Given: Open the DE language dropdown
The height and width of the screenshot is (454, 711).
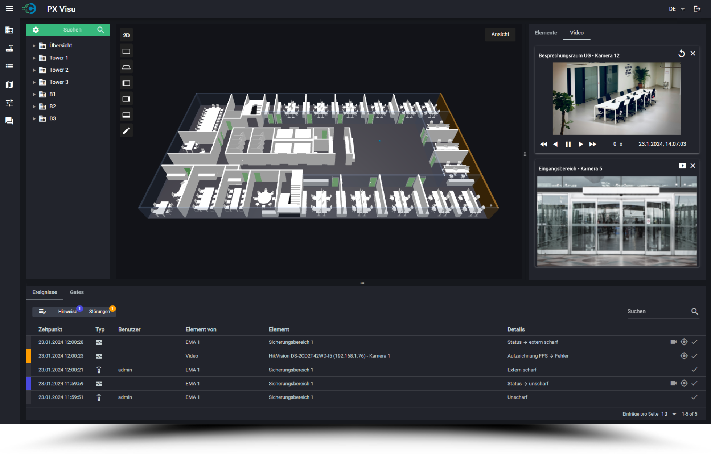Looking at the screenshot, I should coord(677,9).
